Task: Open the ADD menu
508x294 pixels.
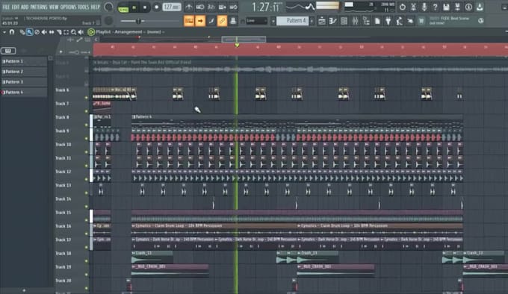Action: (25, 7)
